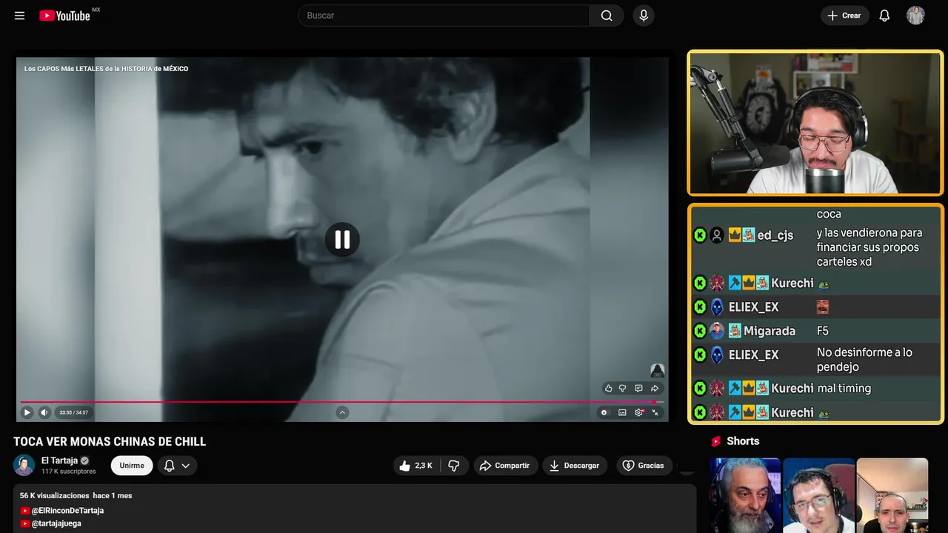Open the notifications bell in header
This screenshot has height=533, width=948.
click(x=884, y=16)
